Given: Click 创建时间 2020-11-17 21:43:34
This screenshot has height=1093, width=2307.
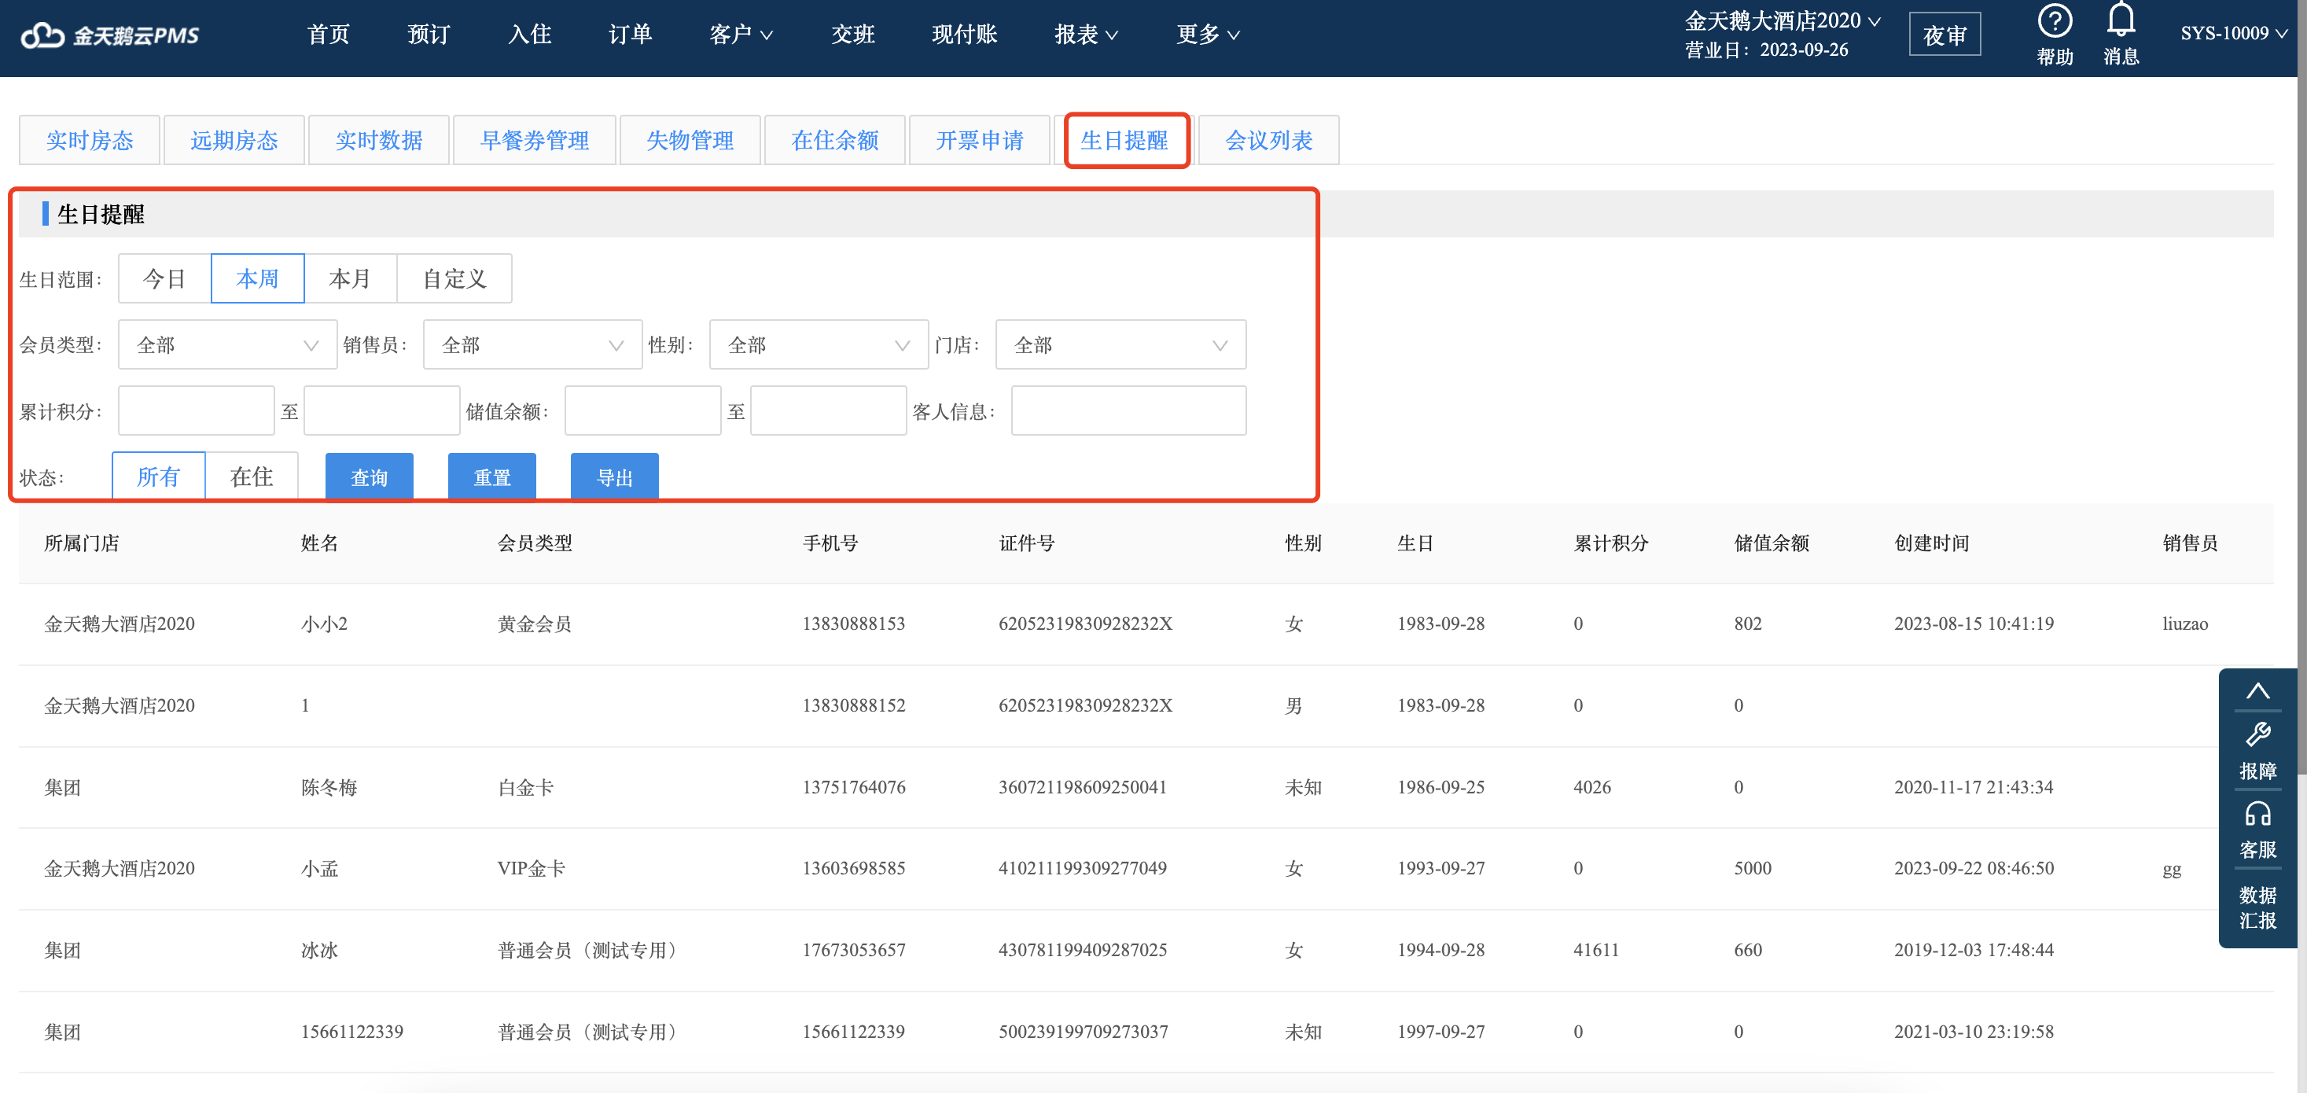Looking at the screenshot, I should pos(1974,786).
